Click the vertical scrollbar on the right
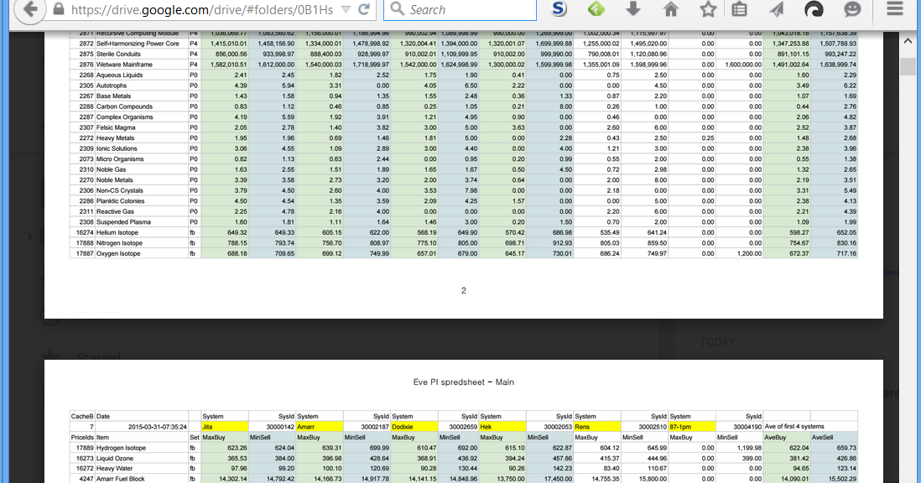This screenshot has height=483, width=921. pyautogui.click(x=908, y=67)
